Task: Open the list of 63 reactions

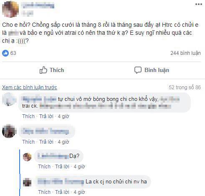Action: 13,53
